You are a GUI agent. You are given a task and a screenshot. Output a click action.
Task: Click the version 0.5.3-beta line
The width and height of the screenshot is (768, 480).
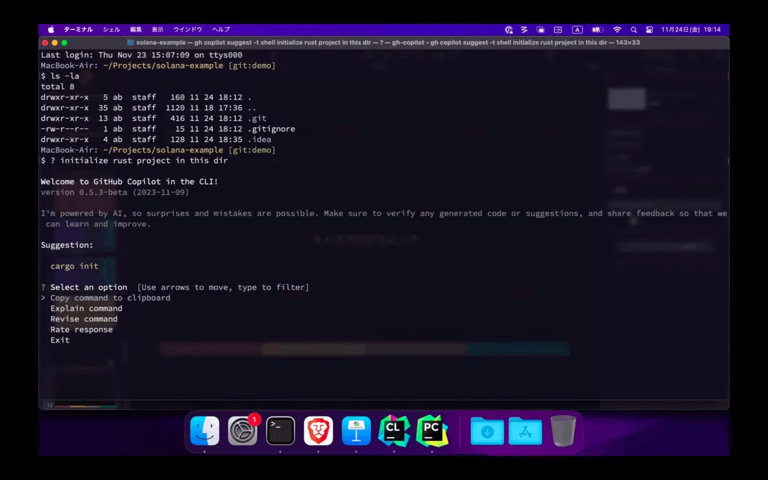pyautogui.click(x=115, y=192)
